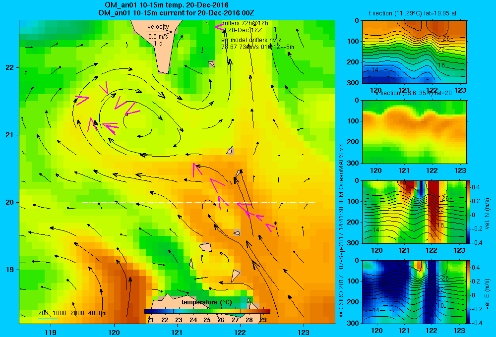The image size is (496, 337).
Task: Click the '0.5 m/s' velocity scale text
Action: (158, 37)
